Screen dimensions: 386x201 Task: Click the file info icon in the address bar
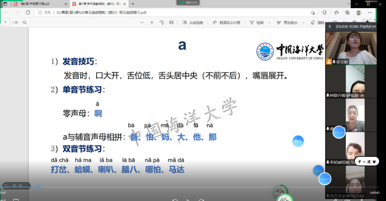tap(40, 12)
